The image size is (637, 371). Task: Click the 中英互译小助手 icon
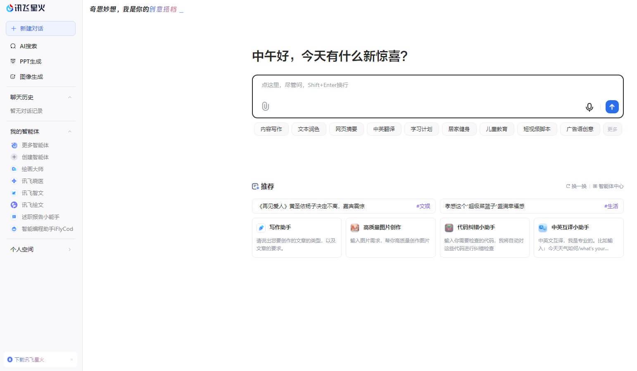[543, 228]
